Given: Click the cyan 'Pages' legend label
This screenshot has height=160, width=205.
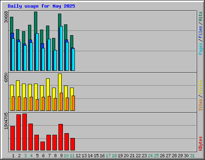Looking at the screenshot, I should pyautogui.click(x=201, y=49).
